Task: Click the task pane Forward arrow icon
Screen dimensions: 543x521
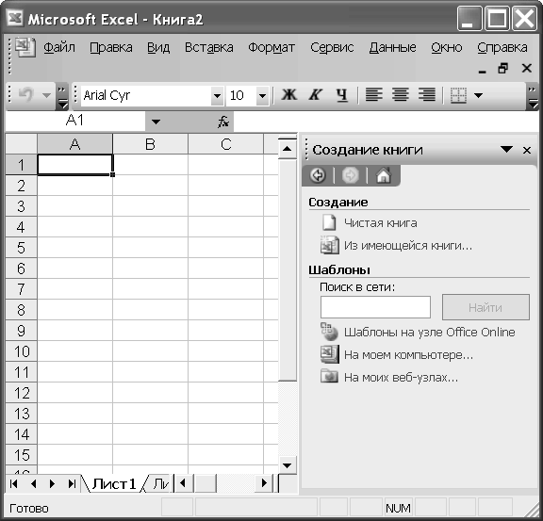Action: point(350,175)
